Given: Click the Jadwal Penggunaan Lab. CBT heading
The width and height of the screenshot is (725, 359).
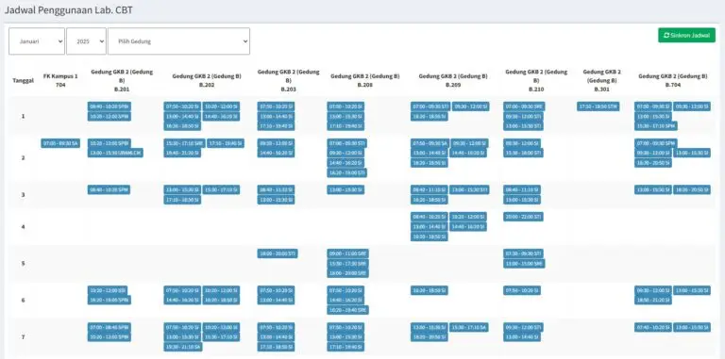Looking at the screenshot, I should tap(68, 9).
